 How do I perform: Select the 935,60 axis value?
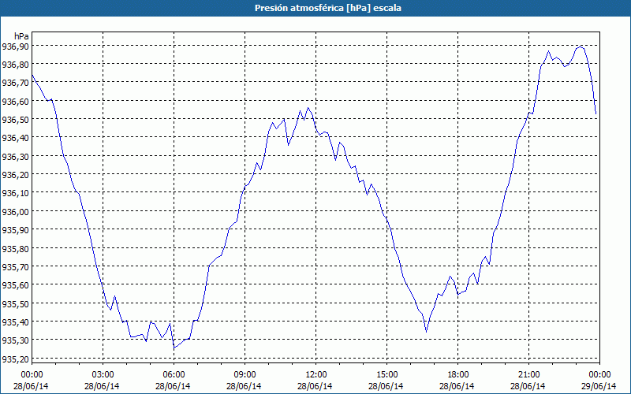pos(16,285)
